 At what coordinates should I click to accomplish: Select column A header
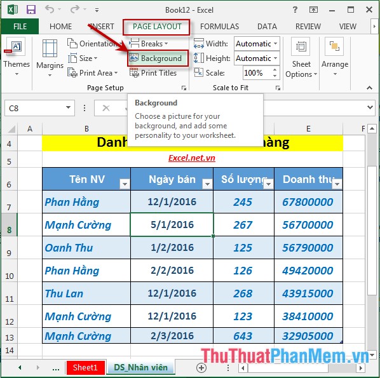click(x=30, y=129)
